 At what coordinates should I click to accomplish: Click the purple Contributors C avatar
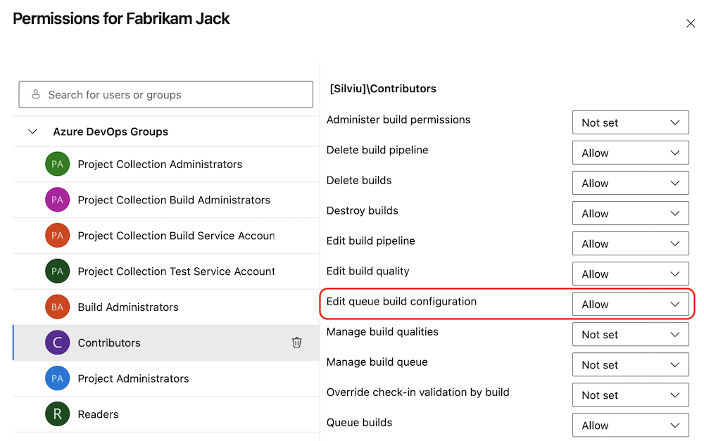(x=57, y=343)
